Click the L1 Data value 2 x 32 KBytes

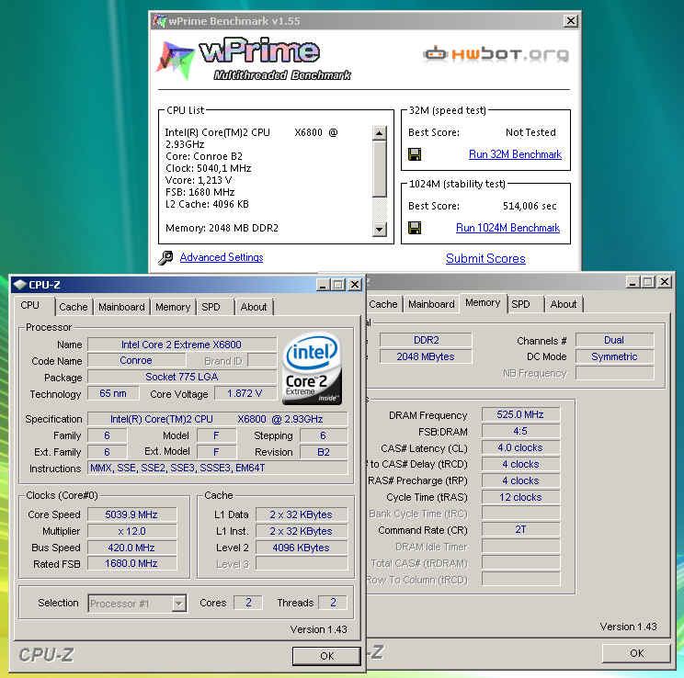coord(301,514)
